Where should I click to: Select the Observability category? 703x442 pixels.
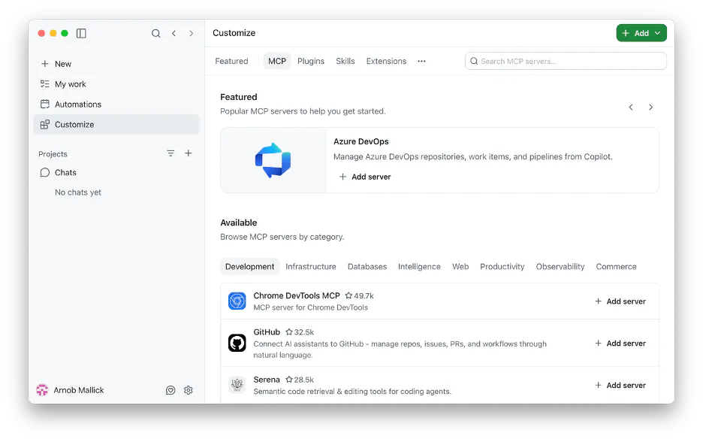point(560,267)
